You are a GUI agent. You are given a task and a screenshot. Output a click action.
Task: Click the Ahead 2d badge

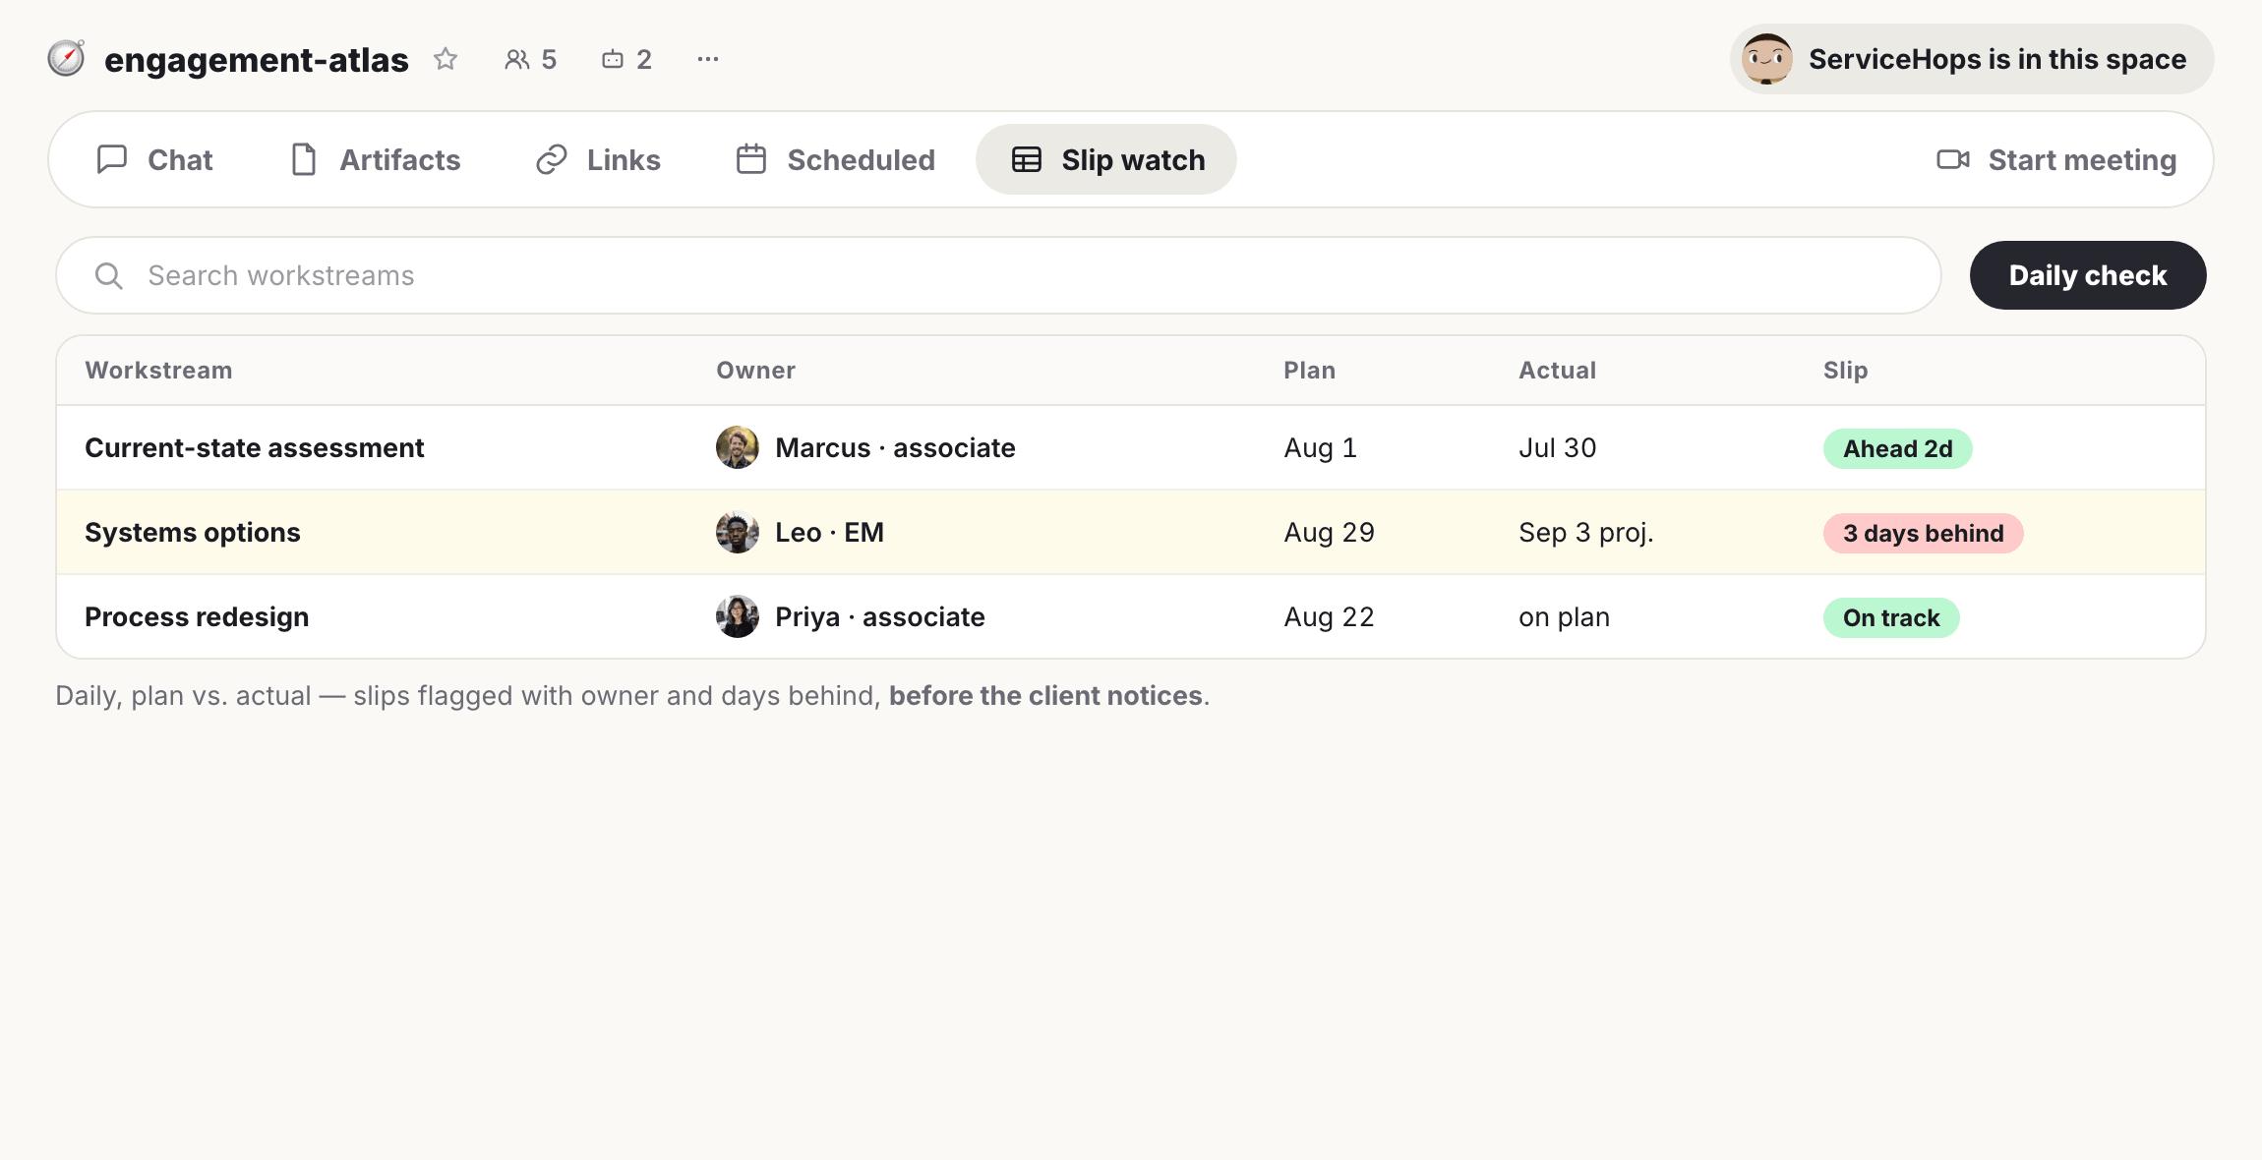(1897, 448)
